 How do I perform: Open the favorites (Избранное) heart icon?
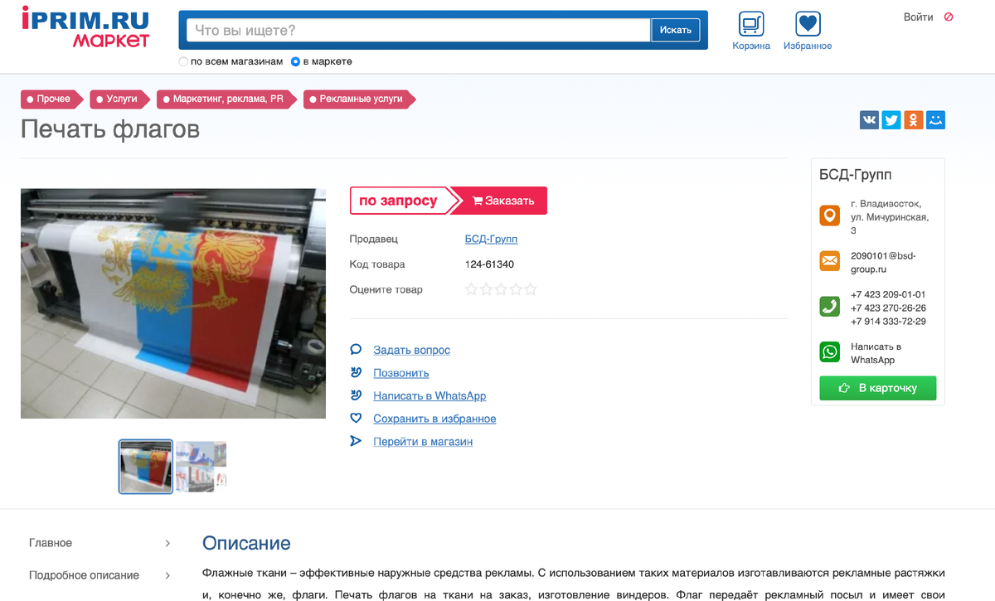click(808, 23)
